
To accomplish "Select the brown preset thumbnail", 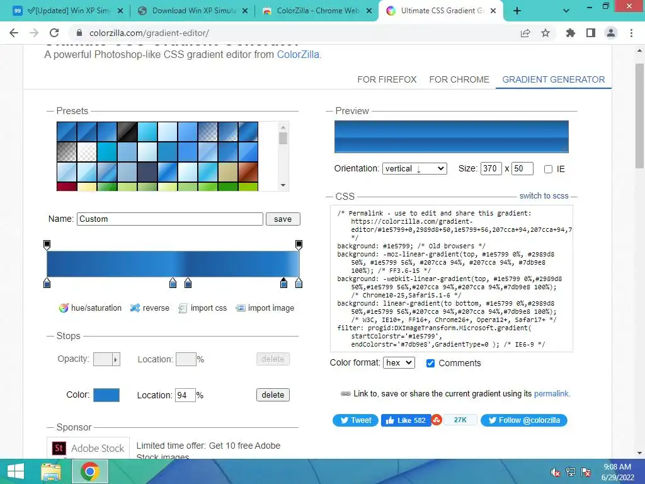I will (248, 172).
